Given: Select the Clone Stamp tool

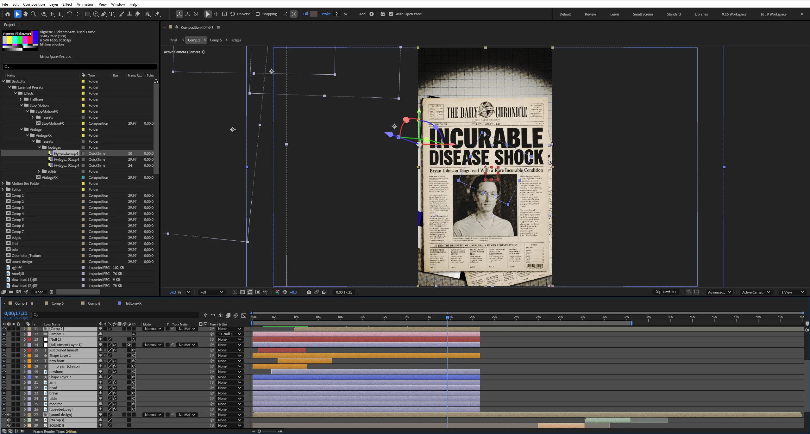Looking at the screenshot, I should [x=129, y=14].
